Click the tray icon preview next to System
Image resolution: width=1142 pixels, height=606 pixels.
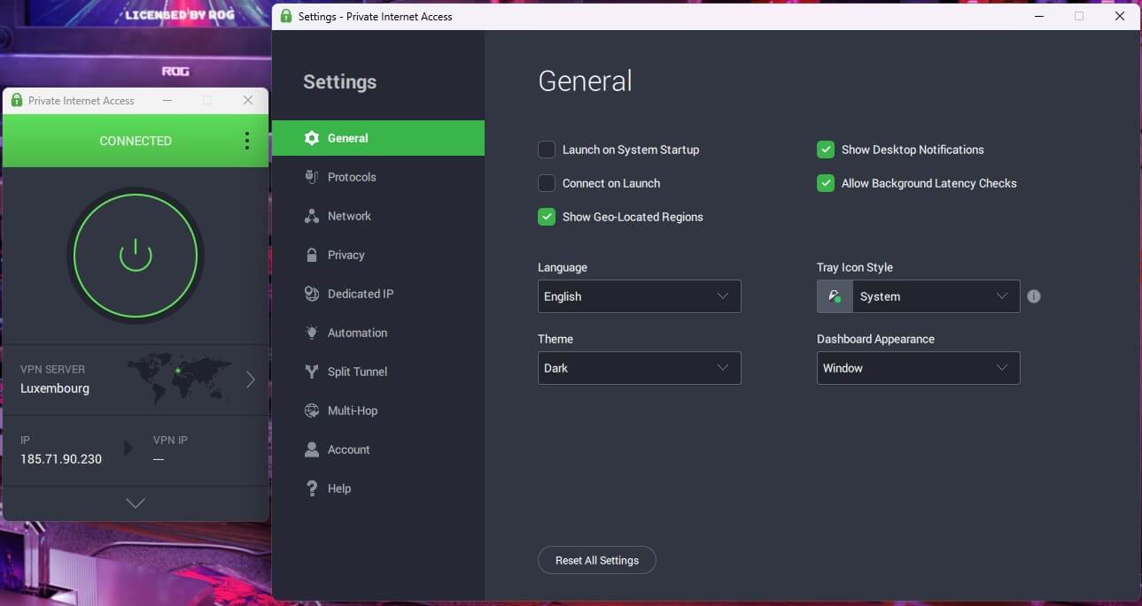pos(835,296)
